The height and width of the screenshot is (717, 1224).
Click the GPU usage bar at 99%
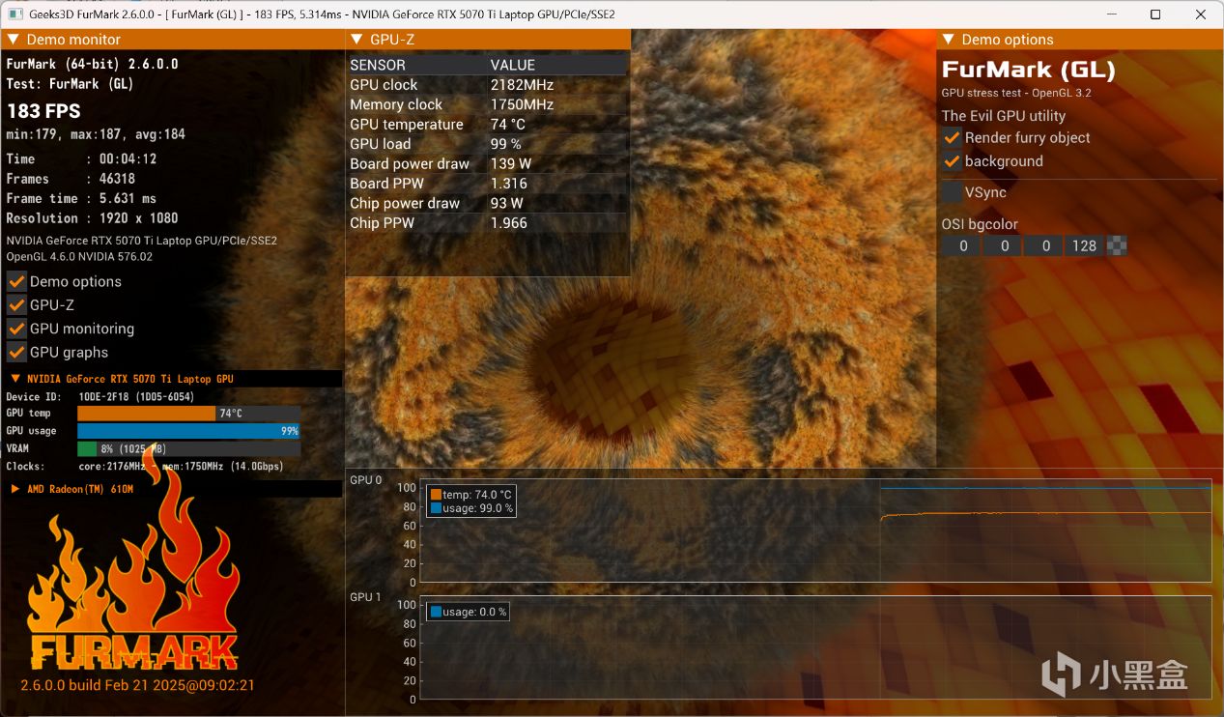(x=188, y=431)
